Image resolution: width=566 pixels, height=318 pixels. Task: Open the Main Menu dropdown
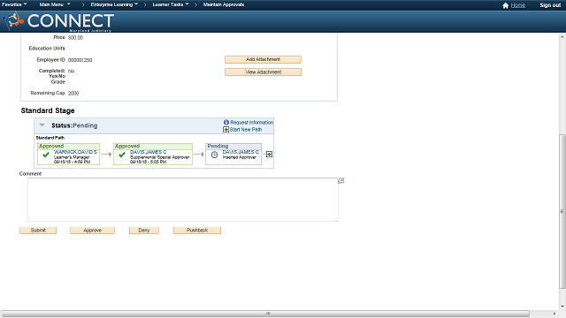(55, 4)
